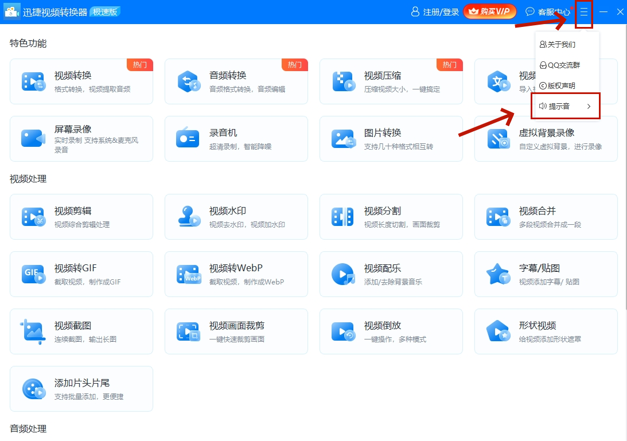Open the 音频转换 audio conversion icon
This screenshot has height=441, width=627.
(189, 81)
